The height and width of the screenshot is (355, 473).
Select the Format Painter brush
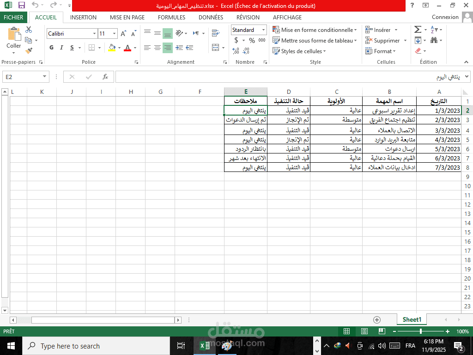(29, 51)
